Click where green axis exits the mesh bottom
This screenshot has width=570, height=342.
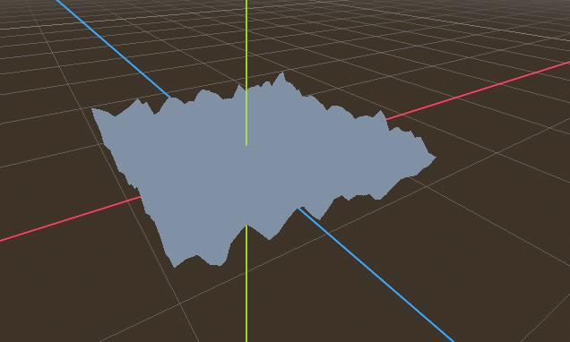click(x=246, y=225)
